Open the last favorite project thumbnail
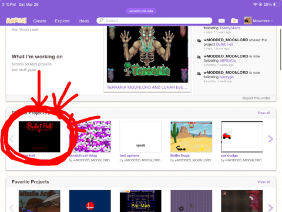Screen dimensions: 282x212 (242, 201)
